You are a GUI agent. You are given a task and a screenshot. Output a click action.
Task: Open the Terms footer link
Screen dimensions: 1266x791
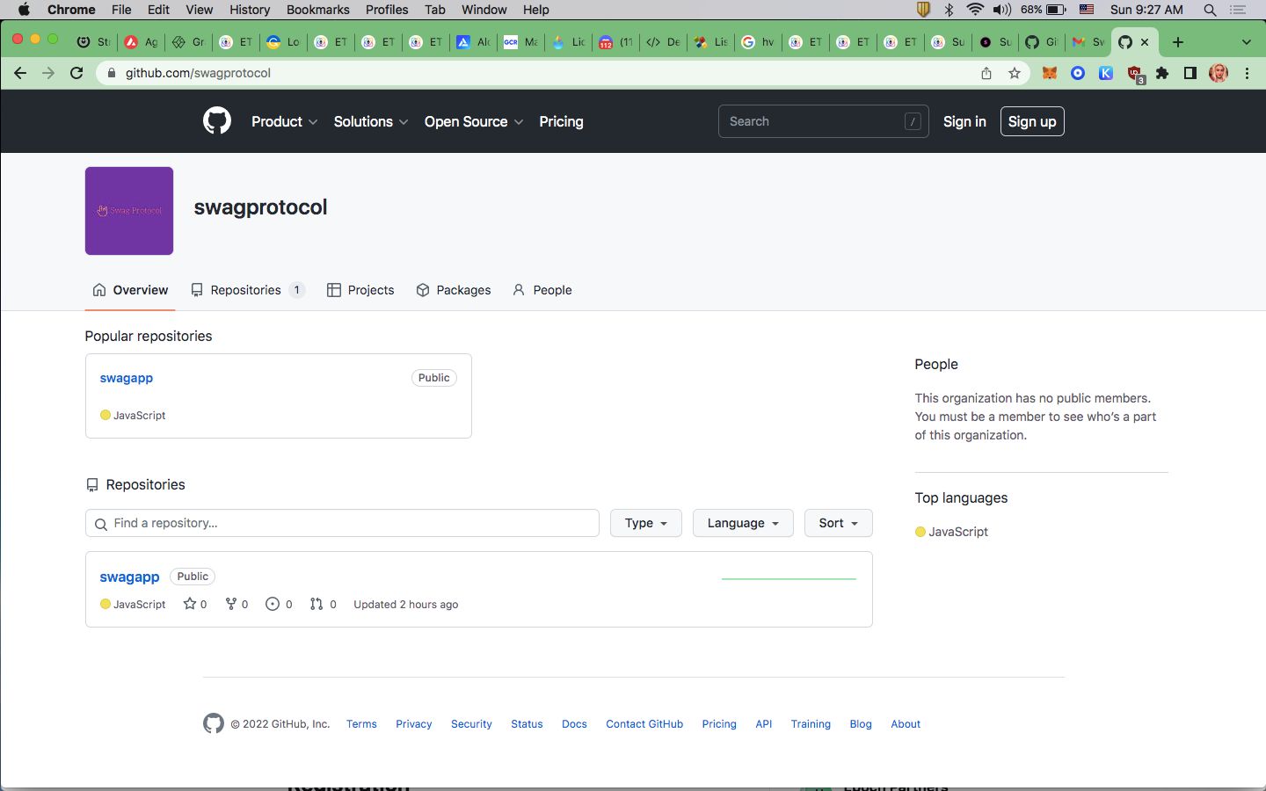coord(361,724)
